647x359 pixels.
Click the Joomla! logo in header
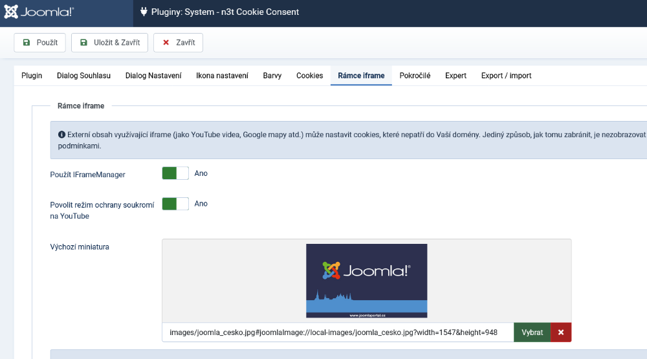pos(39,12)
